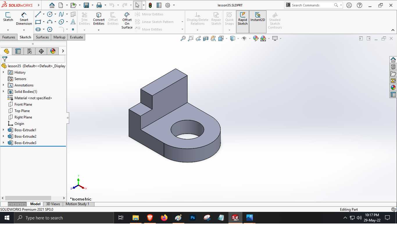Select the Polygon sketch tool
Viewport: 397px width, 227px height.
coord(50,29)
